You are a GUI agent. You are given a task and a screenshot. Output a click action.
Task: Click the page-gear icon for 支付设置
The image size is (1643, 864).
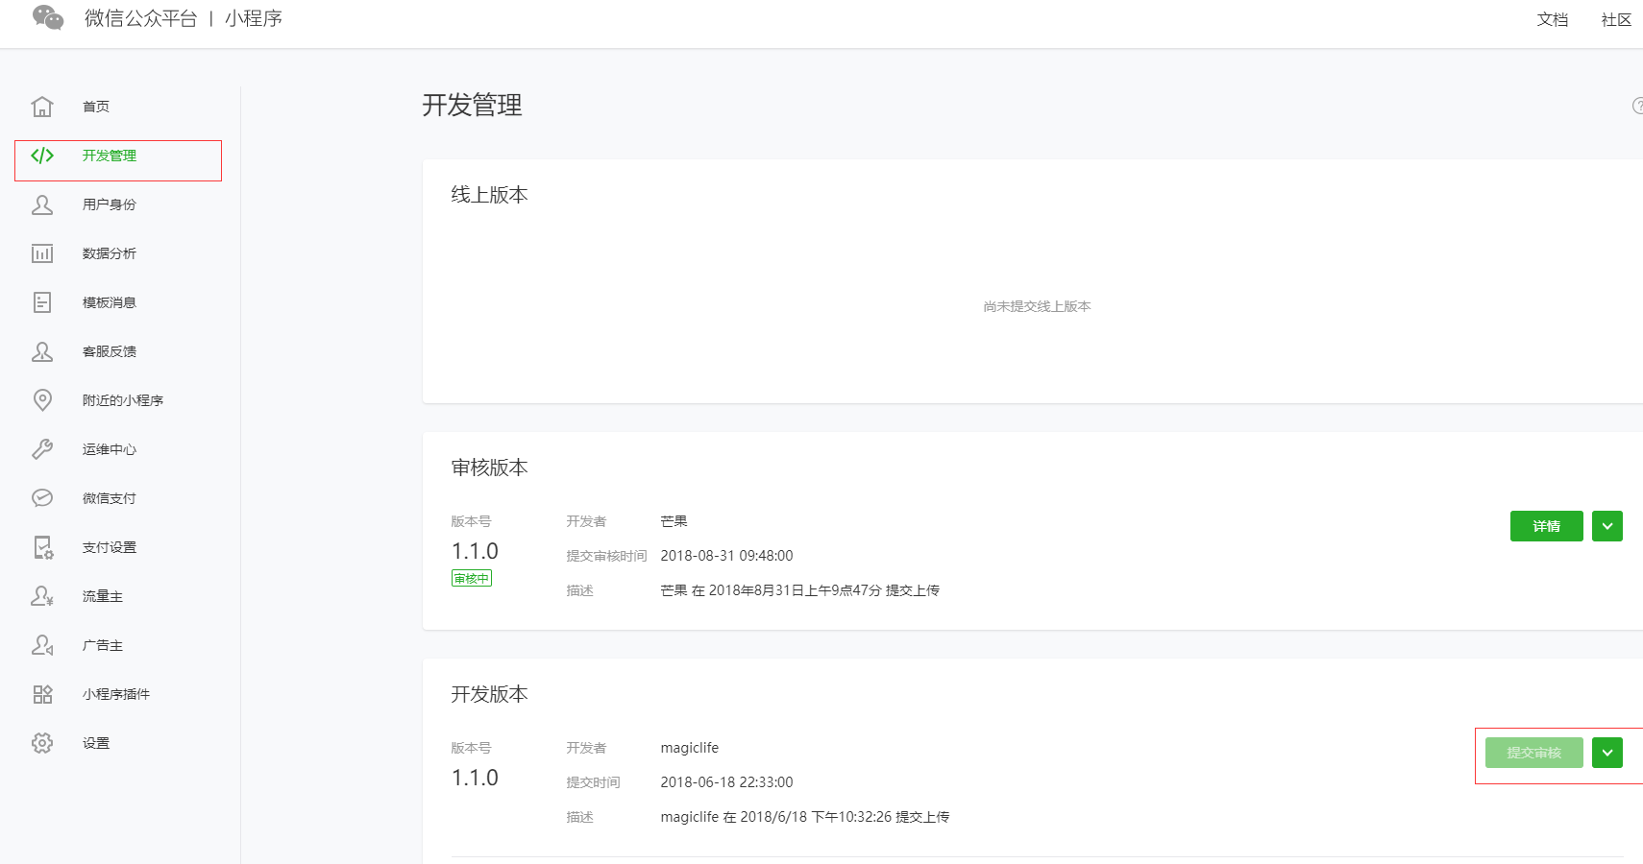(x=43, y=547)
